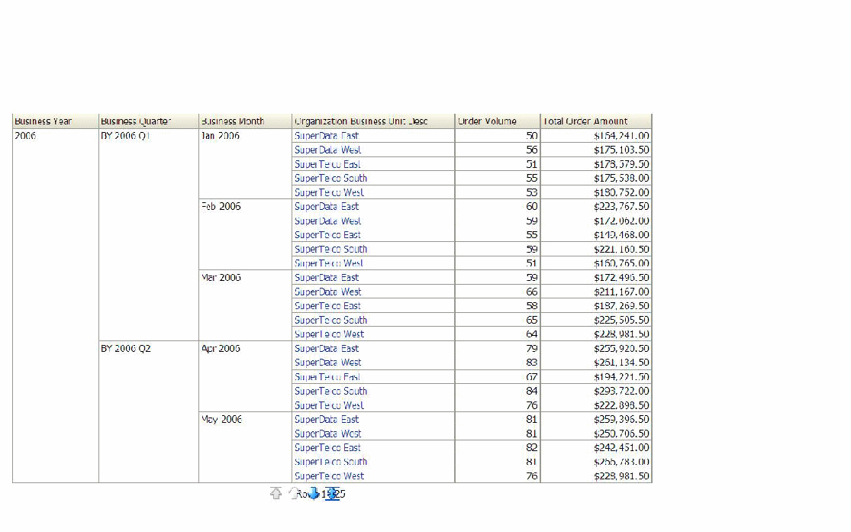Open SuperTelco West link for Mar 2006
Viewport: 851px width, 532px height.
tap(329, 334)
